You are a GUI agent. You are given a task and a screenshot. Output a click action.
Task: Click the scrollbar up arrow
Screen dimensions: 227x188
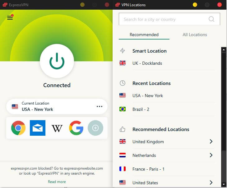224,50
